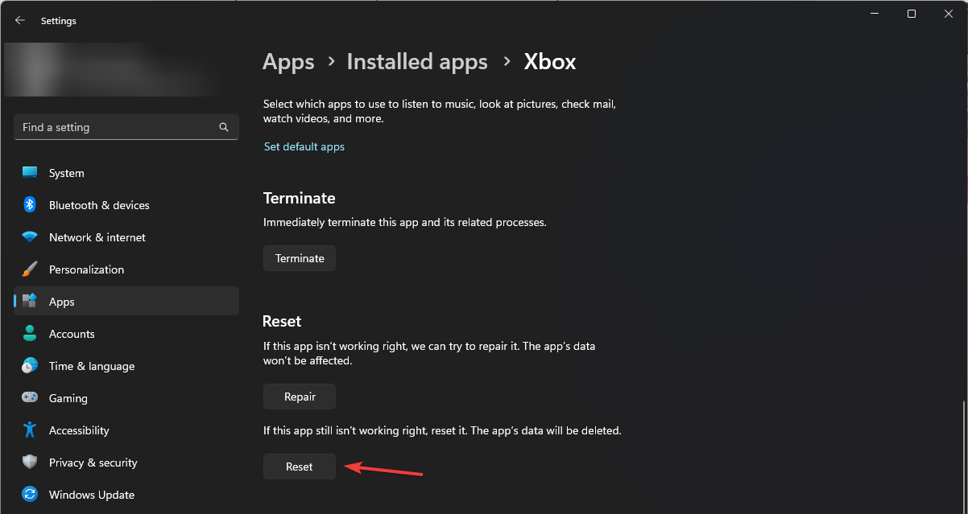Click the Repair button
The image size is (968, 514).
[300, 397]
